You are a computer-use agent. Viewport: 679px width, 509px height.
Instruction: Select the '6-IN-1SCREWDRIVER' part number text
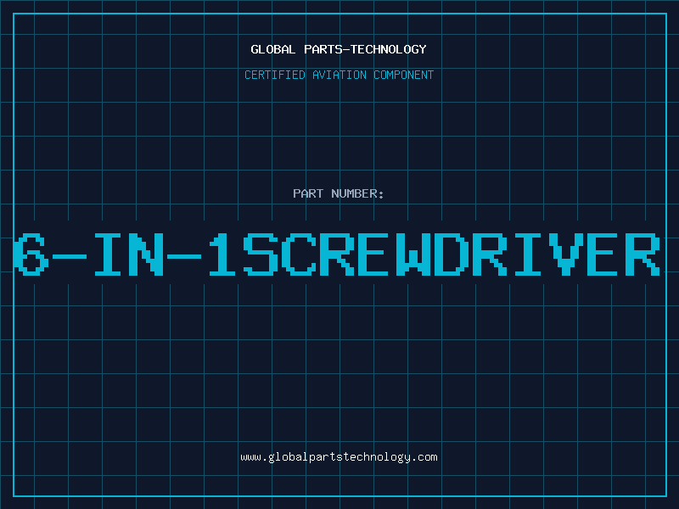click(x=337, y=255)
